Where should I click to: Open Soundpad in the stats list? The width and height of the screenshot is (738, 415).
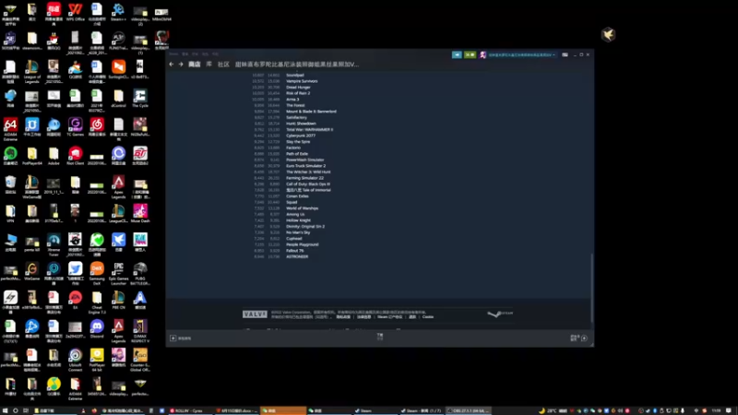pos(295,75)
